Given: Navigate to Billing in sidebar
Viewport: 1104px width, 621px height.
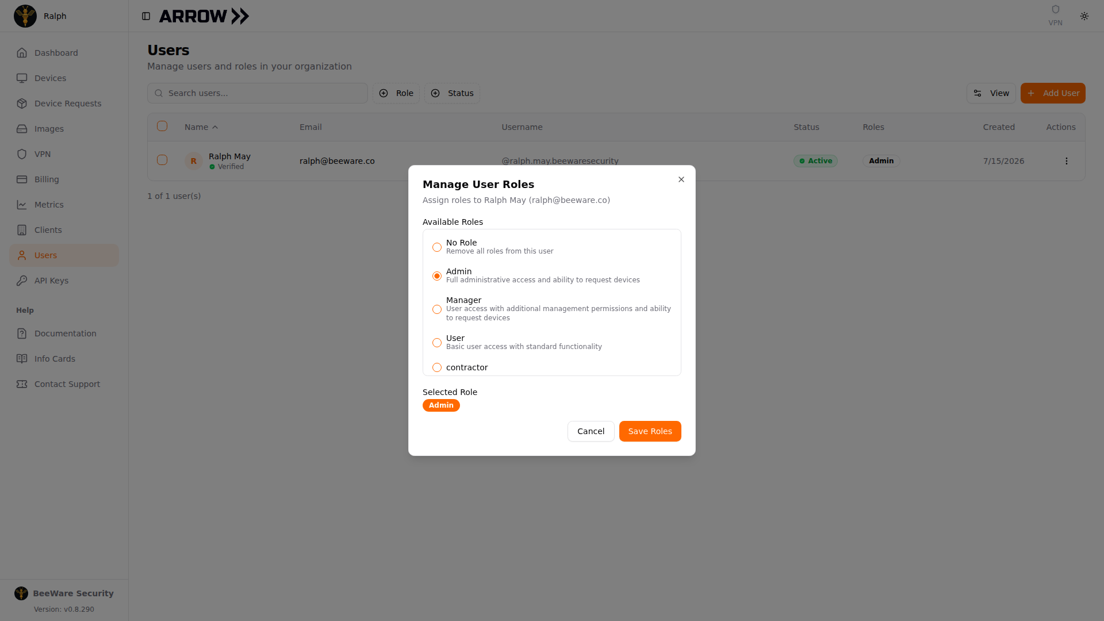Looking at the screenshot, I should point(64,179).
